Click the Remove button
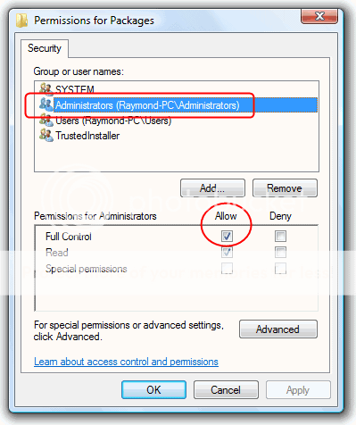The image size is (356, 425). [285, 188]
